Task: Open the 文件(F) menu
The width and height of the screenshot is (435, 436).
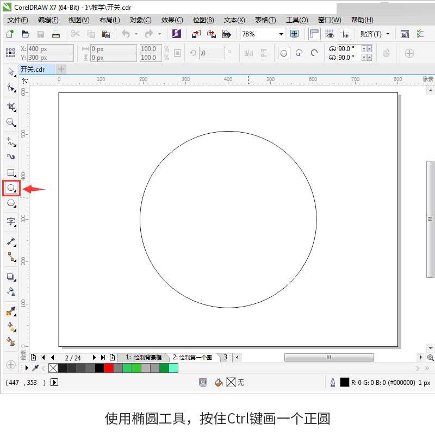Action: [17, 20]
